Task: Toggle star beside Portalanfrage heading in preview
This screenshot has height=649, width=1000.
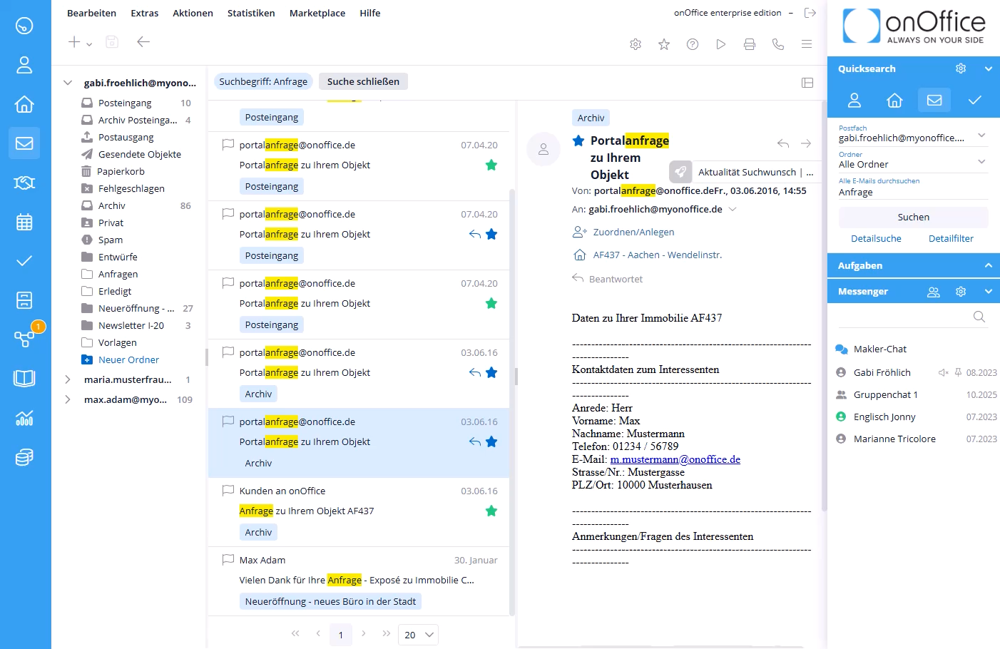Action: pyautogui.click(x=578, y=140)
